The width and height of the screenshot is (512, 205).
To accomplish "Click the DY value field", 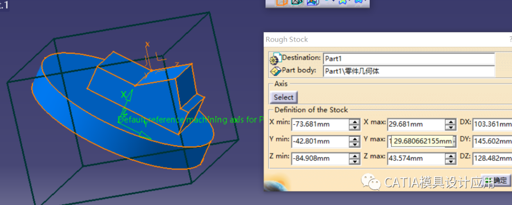I will (492, 142).
